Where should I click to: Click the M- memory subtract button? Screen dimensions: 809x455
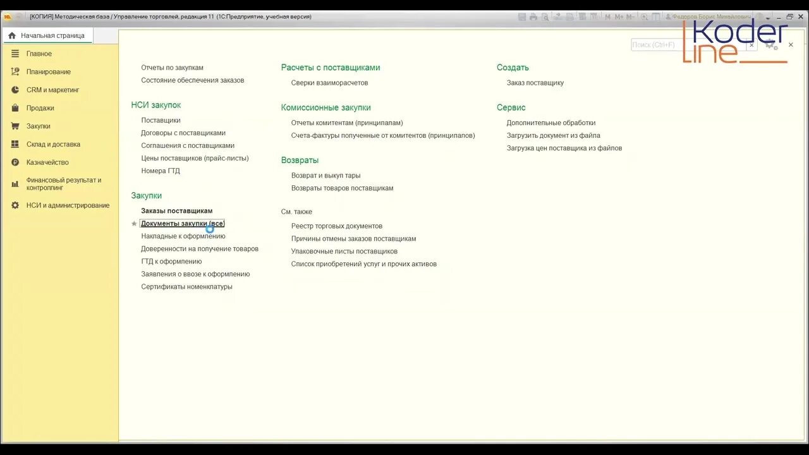click(x=630, y=17)
